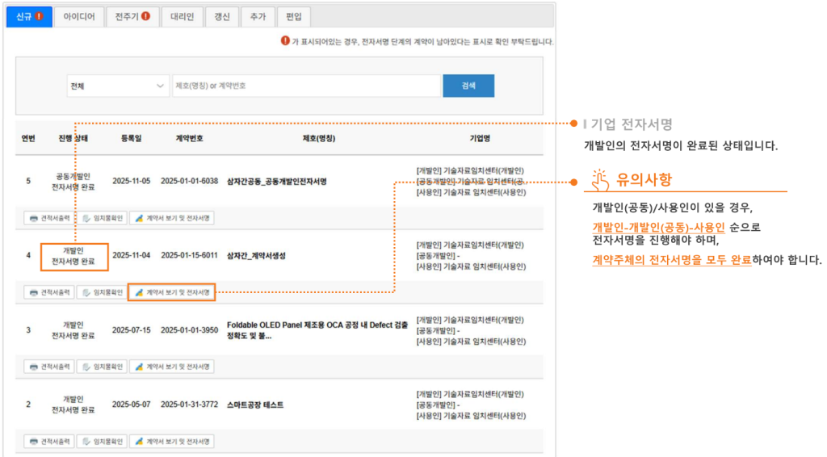Viewport: 827px width, 457px height.
Task: Click 견적서출력 for contract 2025-01-15-6011
Action: coord(49,292)
